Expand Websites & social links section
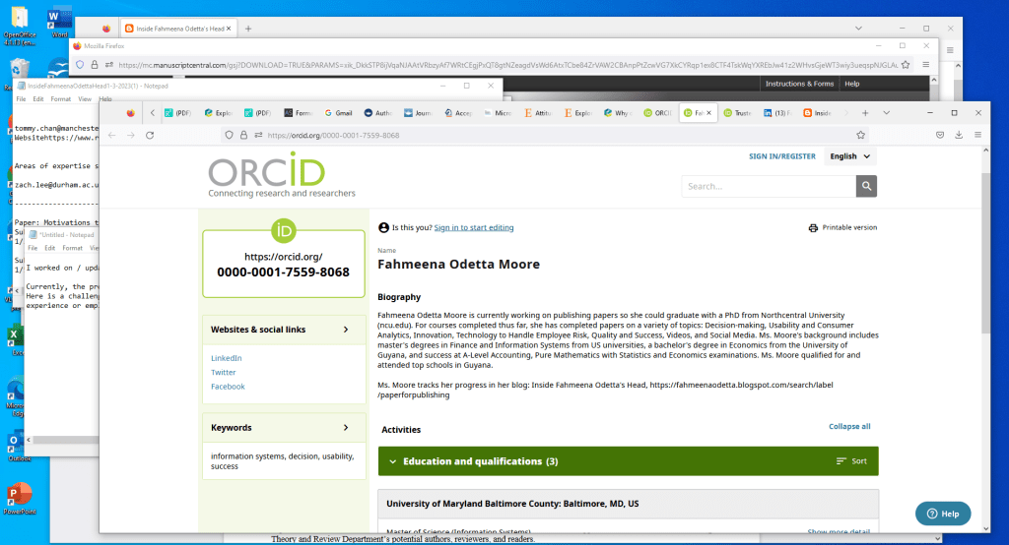Image resolution: width=1009 pixels, height=545 pixels. 346,329
